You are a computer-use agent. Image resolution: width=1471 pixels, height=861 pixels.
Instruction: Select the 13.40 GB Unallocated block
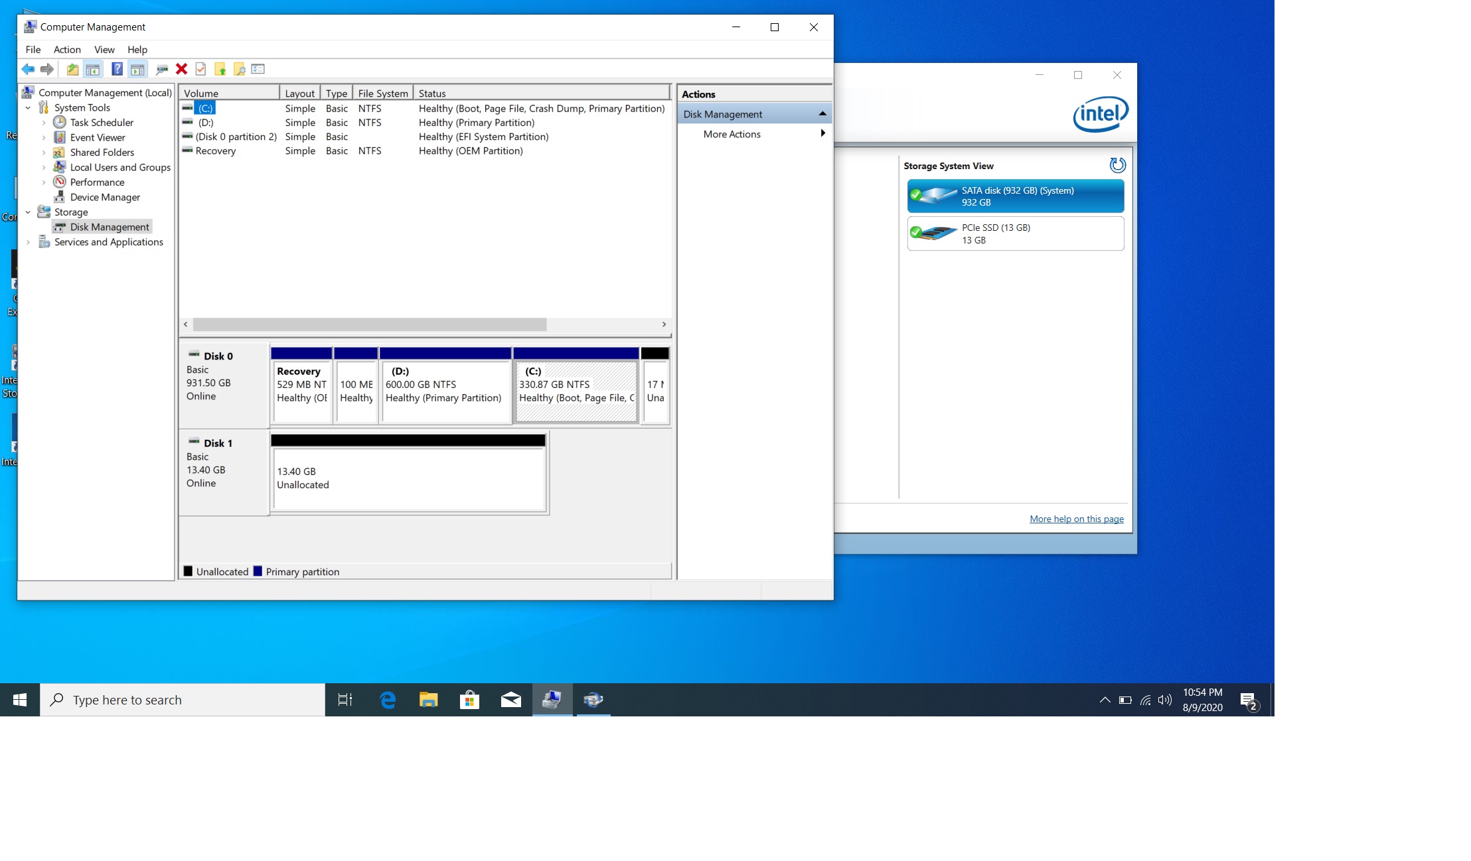tap(408, 478)
